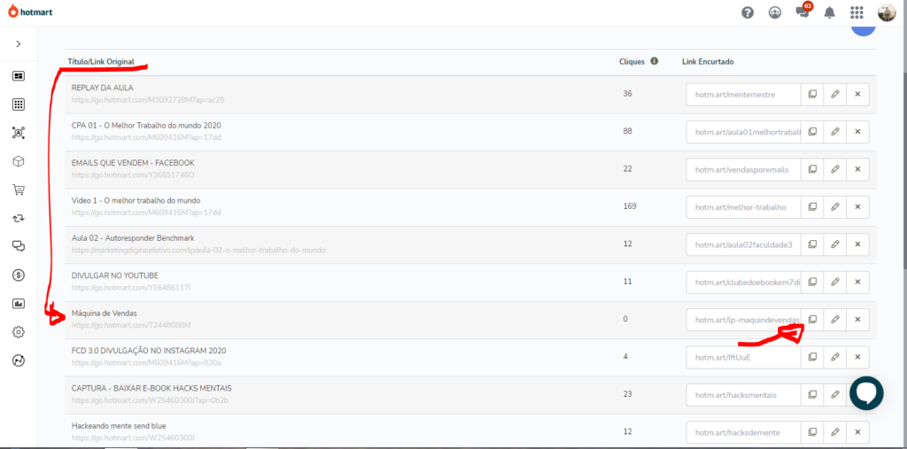Image resolution: width=907 pixels, height=449 pixels.
Task: Expand the left sidebar with chevron arrow
Action: click(x=19, y=43)
